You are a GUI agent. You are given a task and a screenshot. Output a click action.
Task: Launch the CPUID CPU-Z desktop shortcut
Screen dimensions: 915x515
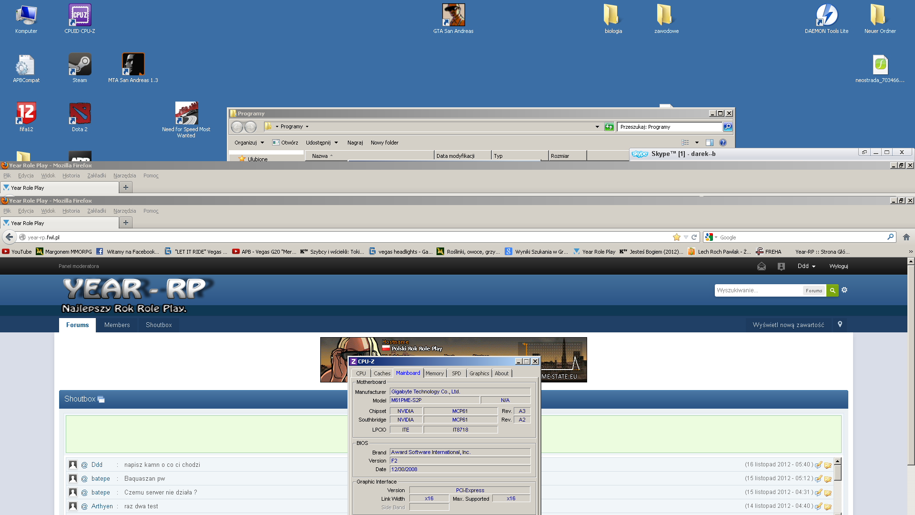(80, 19)
